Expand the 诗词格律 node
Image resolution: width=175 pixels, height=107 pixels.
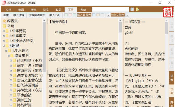point(11,61)
